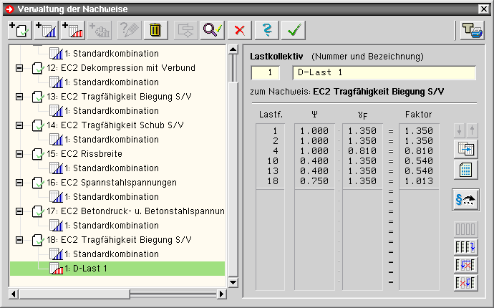Click the tree's horizontal scrollbar thumb

tap(69, 294)
